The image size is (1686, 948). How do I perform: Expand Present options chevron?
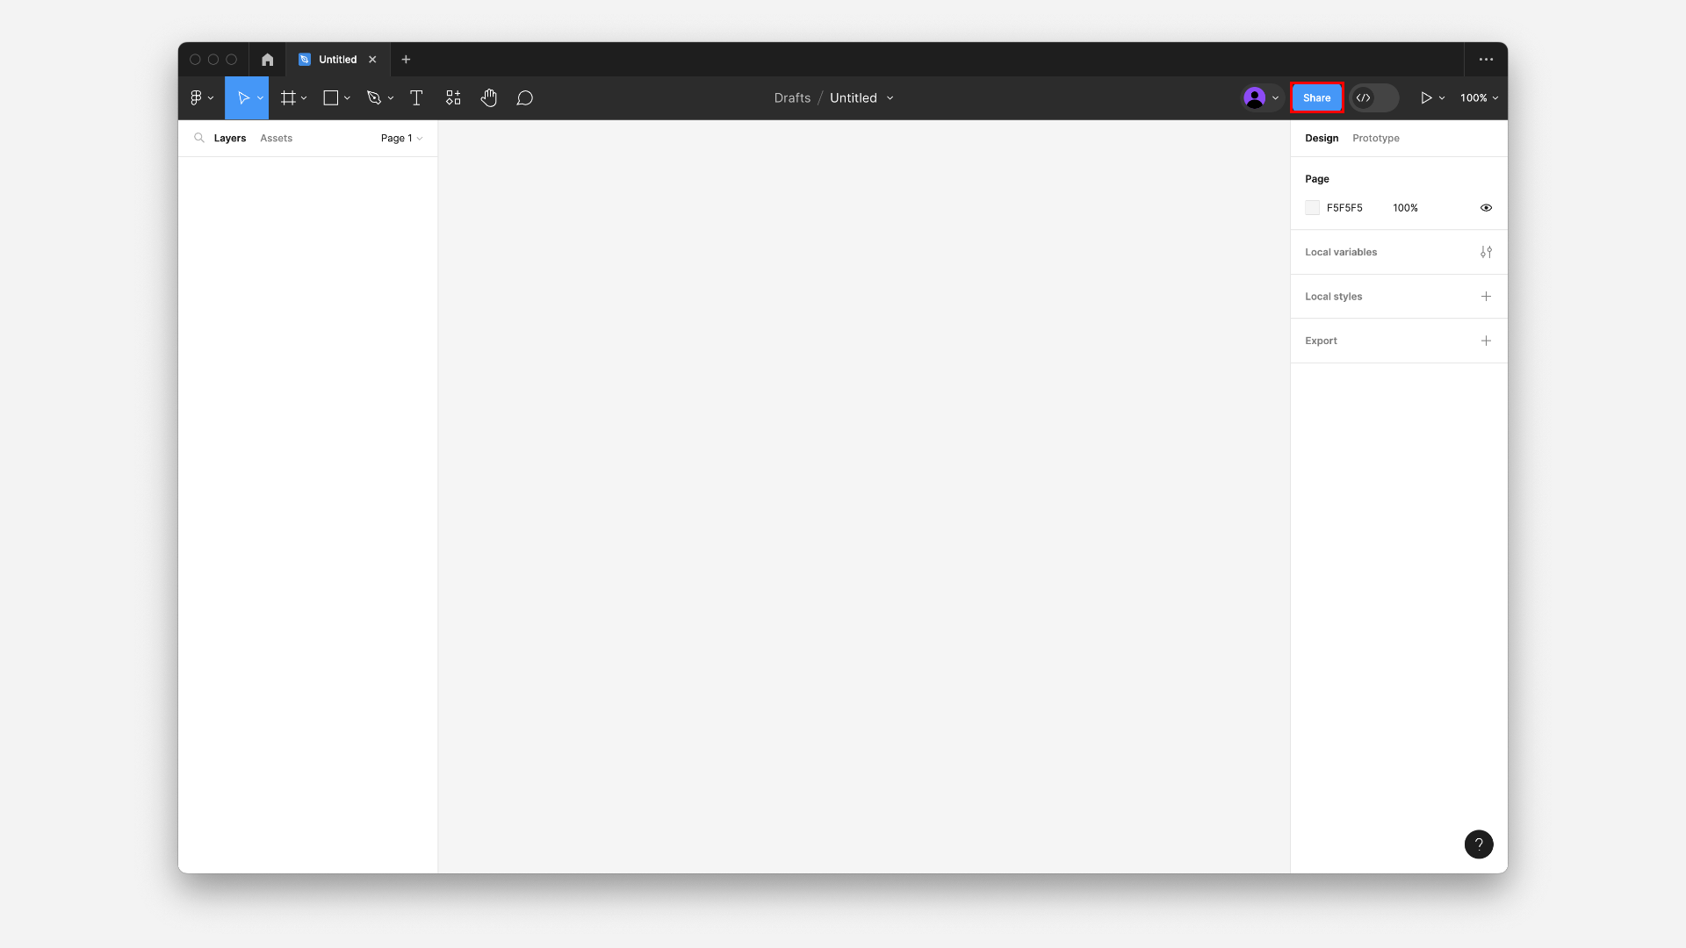[x=1442, y=98]
